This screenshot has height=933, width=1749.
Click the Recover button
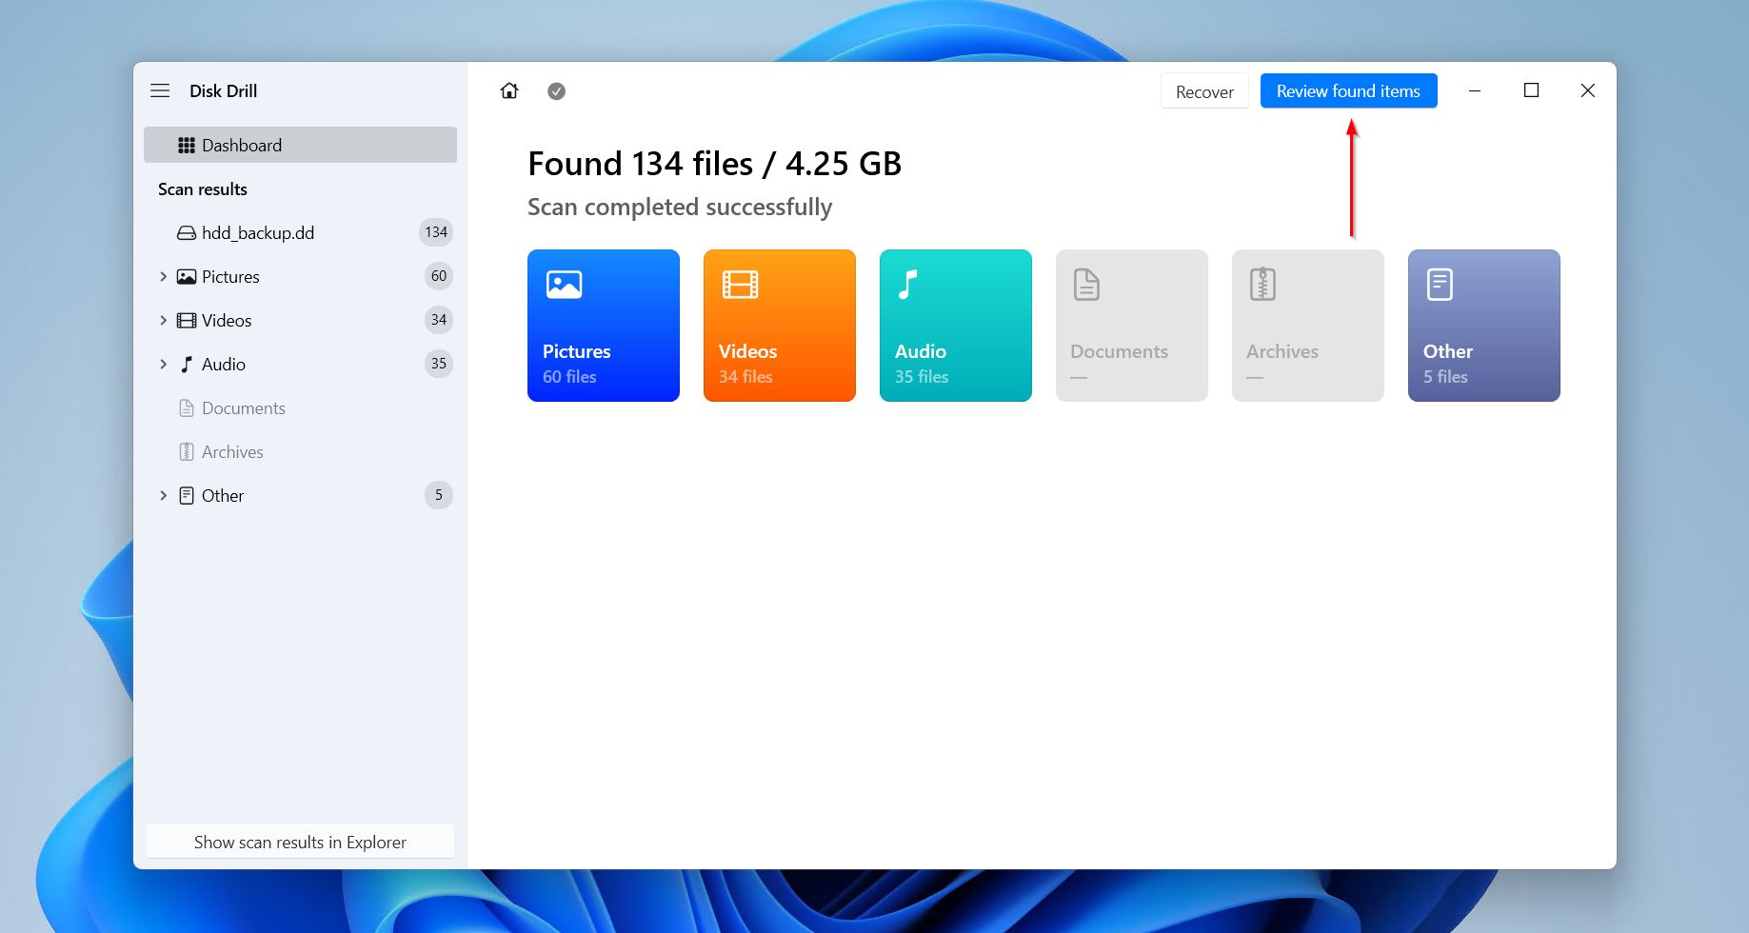click(x=1203, y=90)
